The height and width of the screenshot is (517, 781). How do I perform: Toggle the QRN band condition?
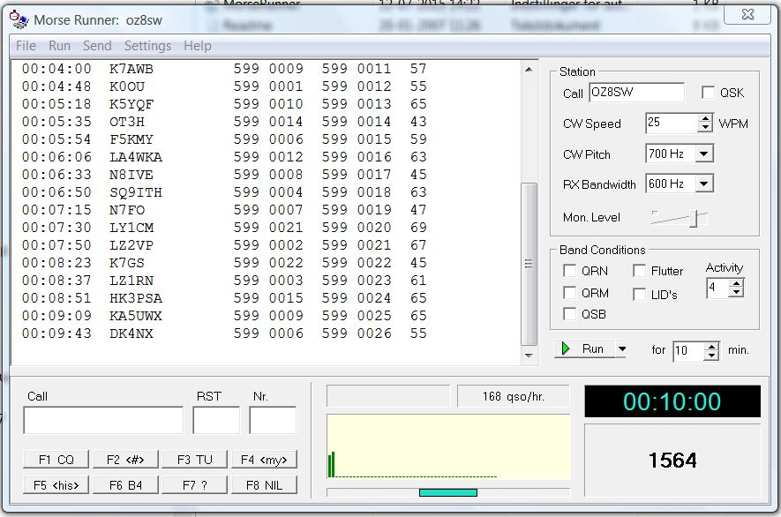[x=570, y=272]
